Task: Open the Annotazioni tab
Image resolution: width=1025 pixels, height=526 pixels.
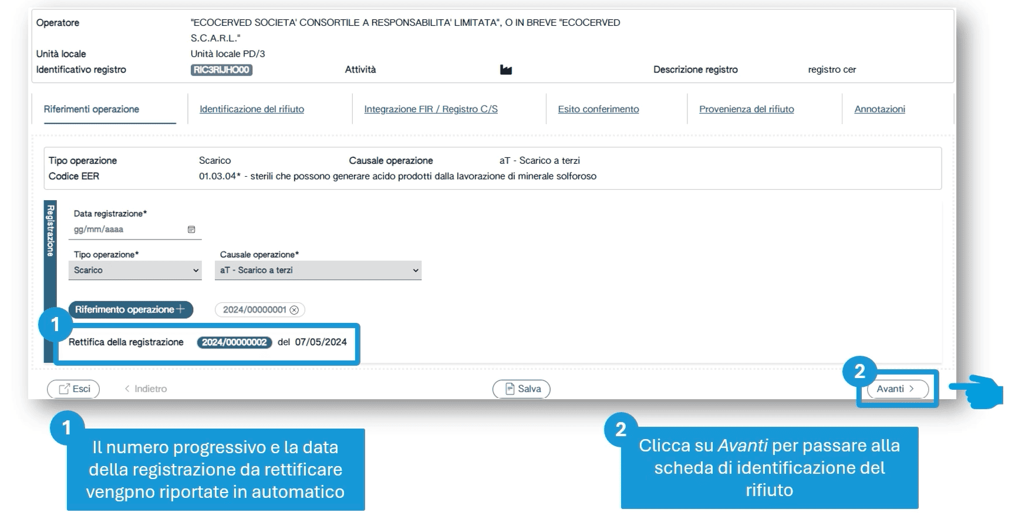Action: pyautogui.click(x=879, y=109)
